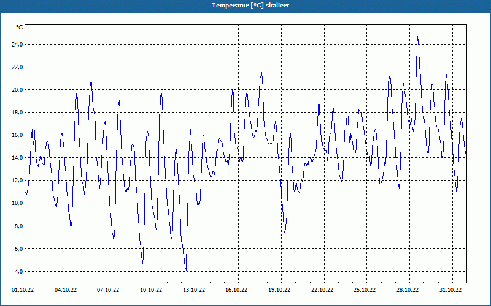Select the 6,0 y-axis label
The height and width of the screenshot is (306, 491).
tap(18, 249)
